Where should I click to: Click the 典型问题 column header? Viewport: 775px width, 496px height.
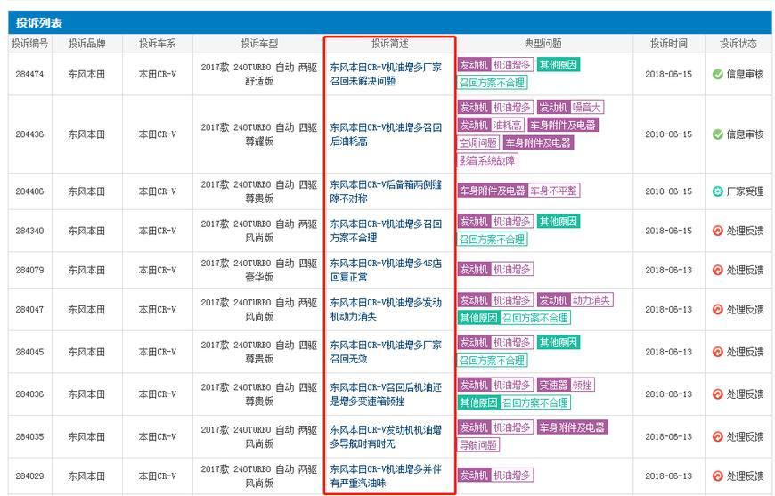tap(542, 44)
